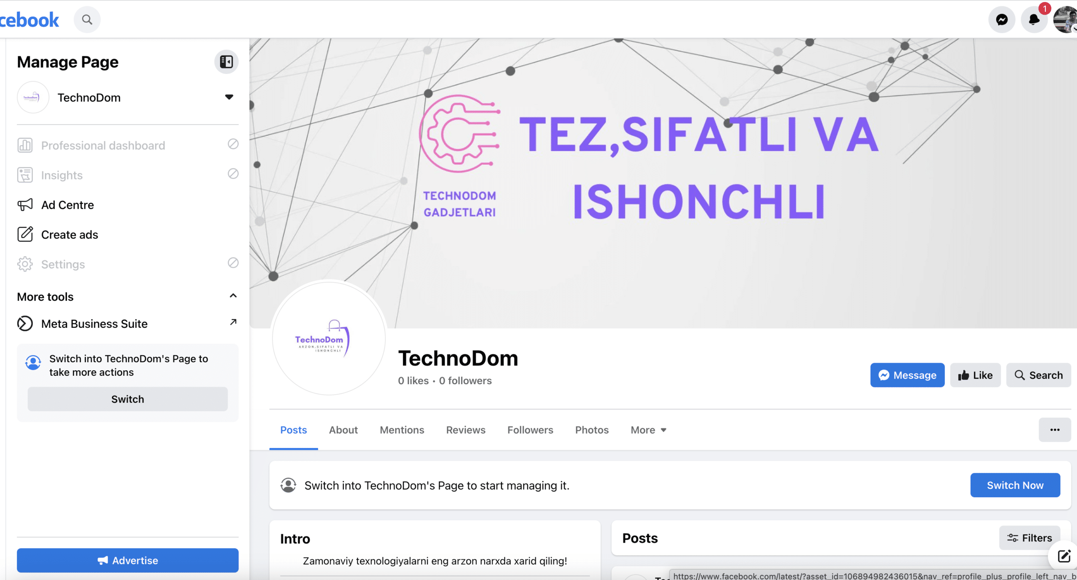This screenshot has height=580, width=1077.
Task: Toggle the TechnoDom page dropdown arrow
Action: 229,97
